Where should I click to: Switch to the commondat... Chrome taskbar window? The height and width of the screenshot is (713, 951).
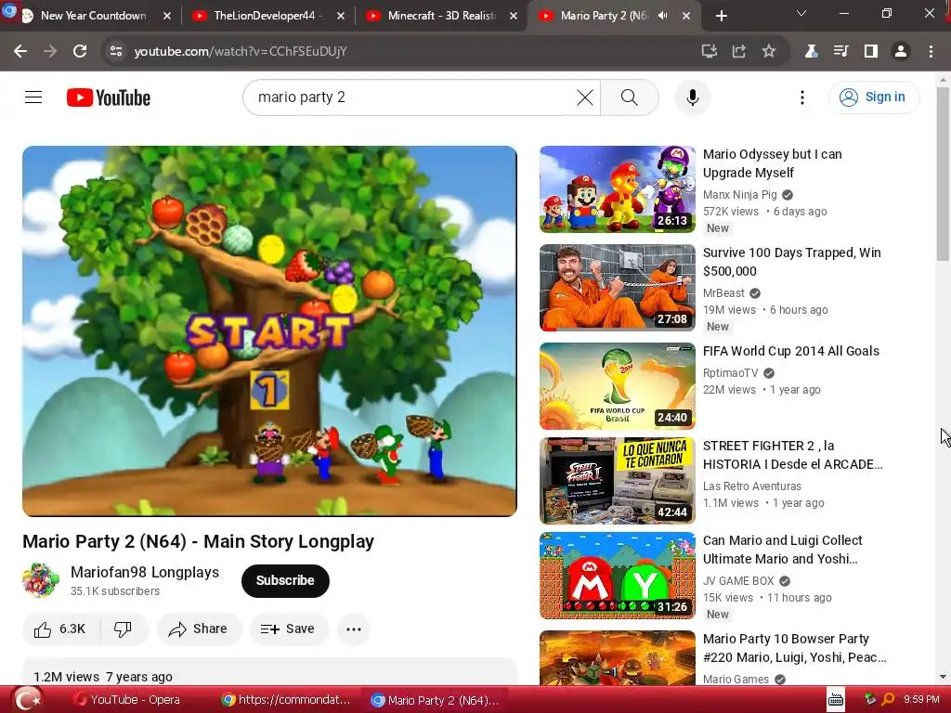pos(286,700)
